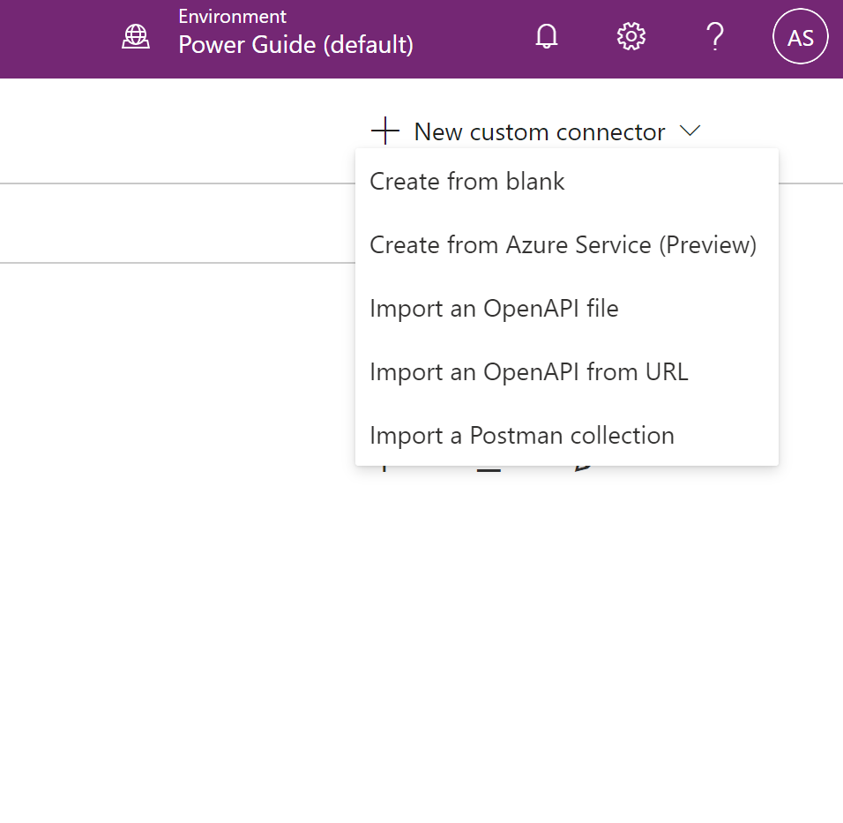Click the Power Guide (default) environment name
The height and width of the screenshot is (823, 843).
coord(295,45)
